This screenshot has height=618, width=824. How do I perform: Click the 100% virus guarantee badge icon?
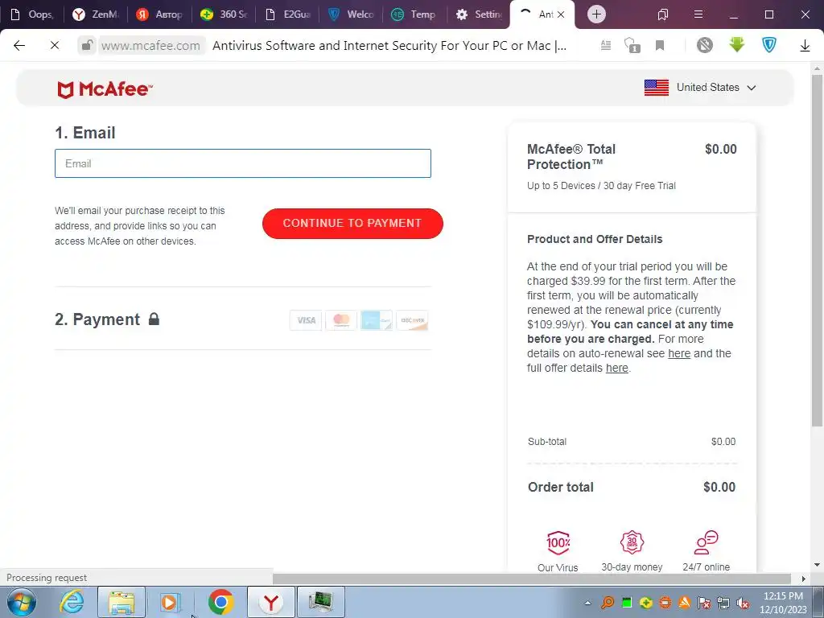558,542
